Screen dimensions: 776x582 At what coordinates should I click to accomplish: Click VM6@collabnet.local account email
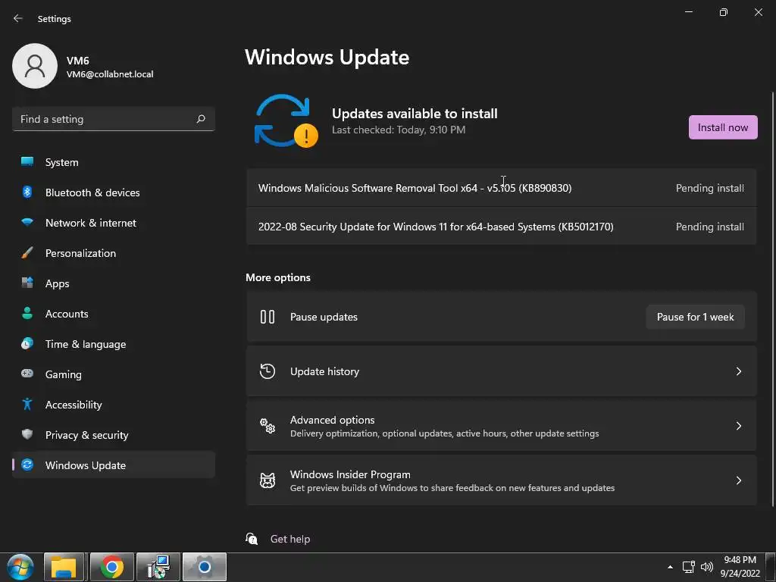click(x=110, y=74)
